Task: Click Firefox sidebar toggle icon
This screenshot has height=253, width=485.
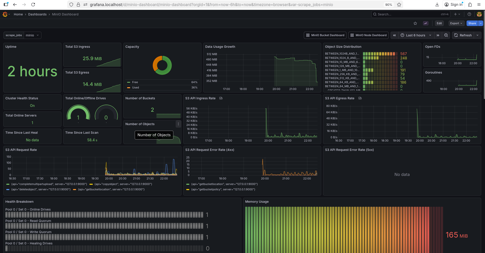Action: tap(6, 5)
